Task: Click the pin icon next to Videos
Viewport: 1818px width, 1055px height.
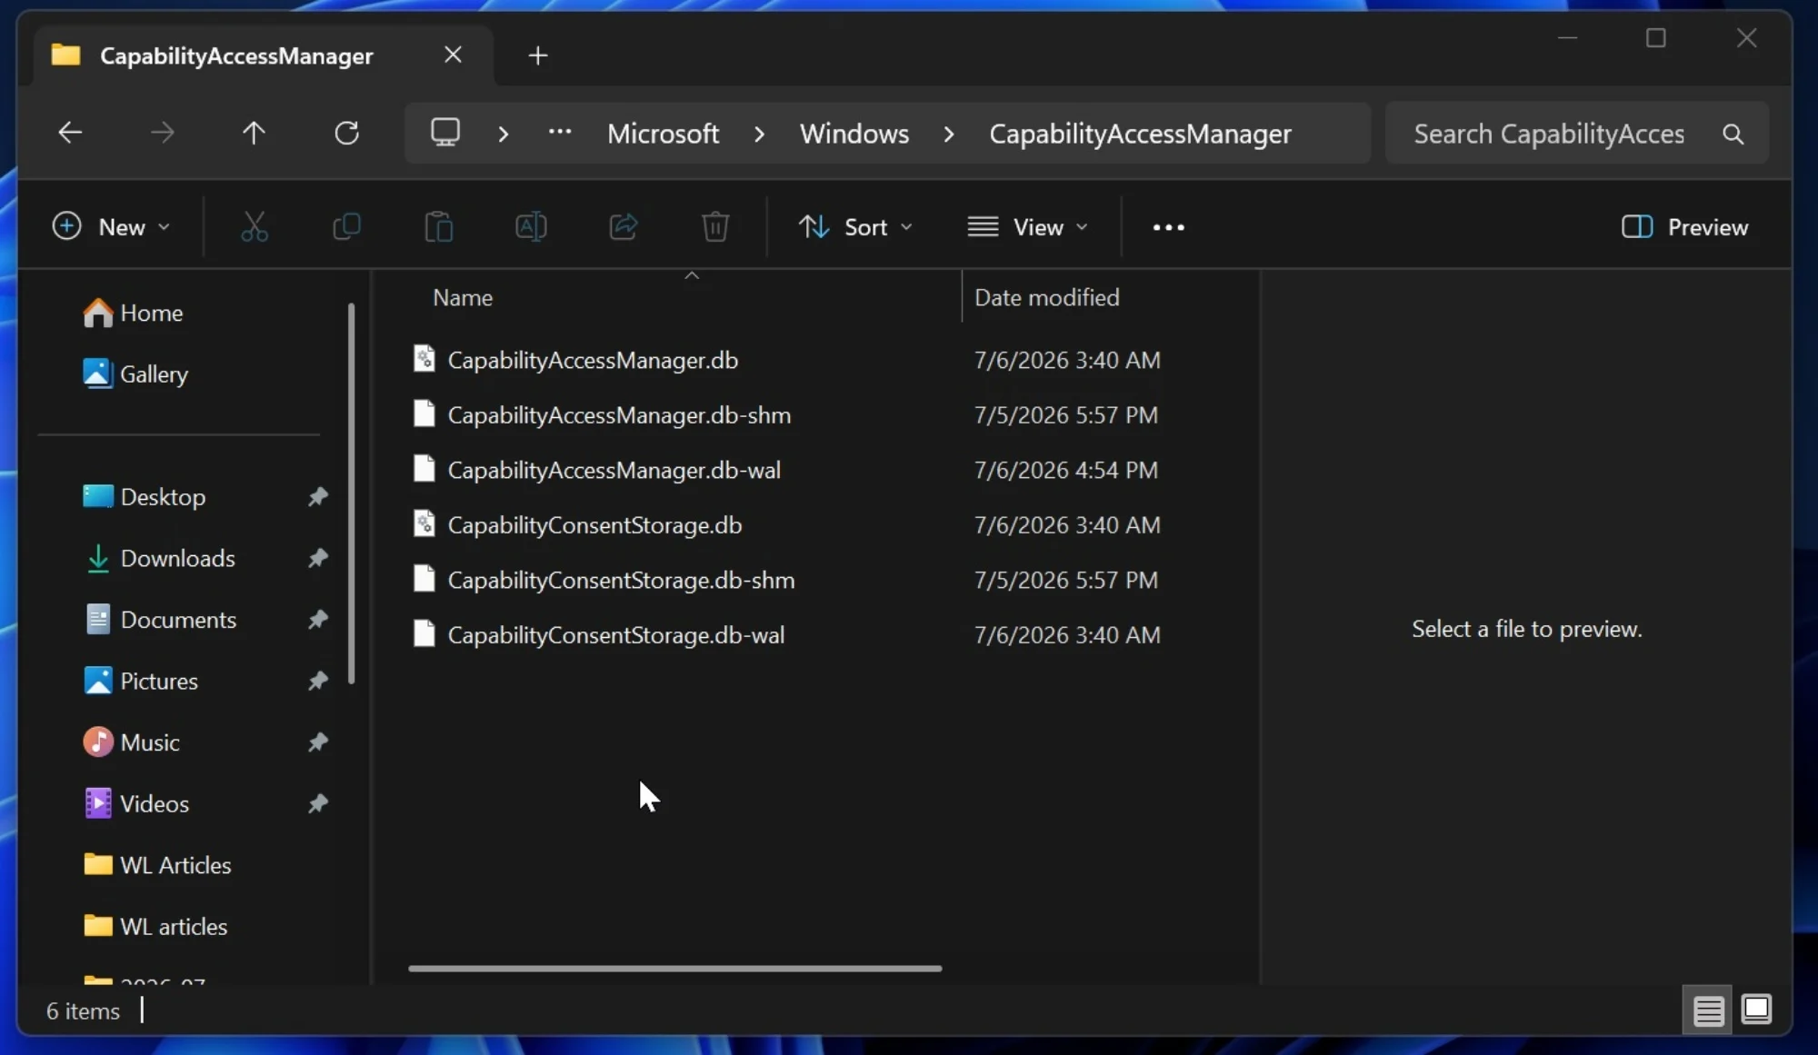Action: (x=317, y=803)
